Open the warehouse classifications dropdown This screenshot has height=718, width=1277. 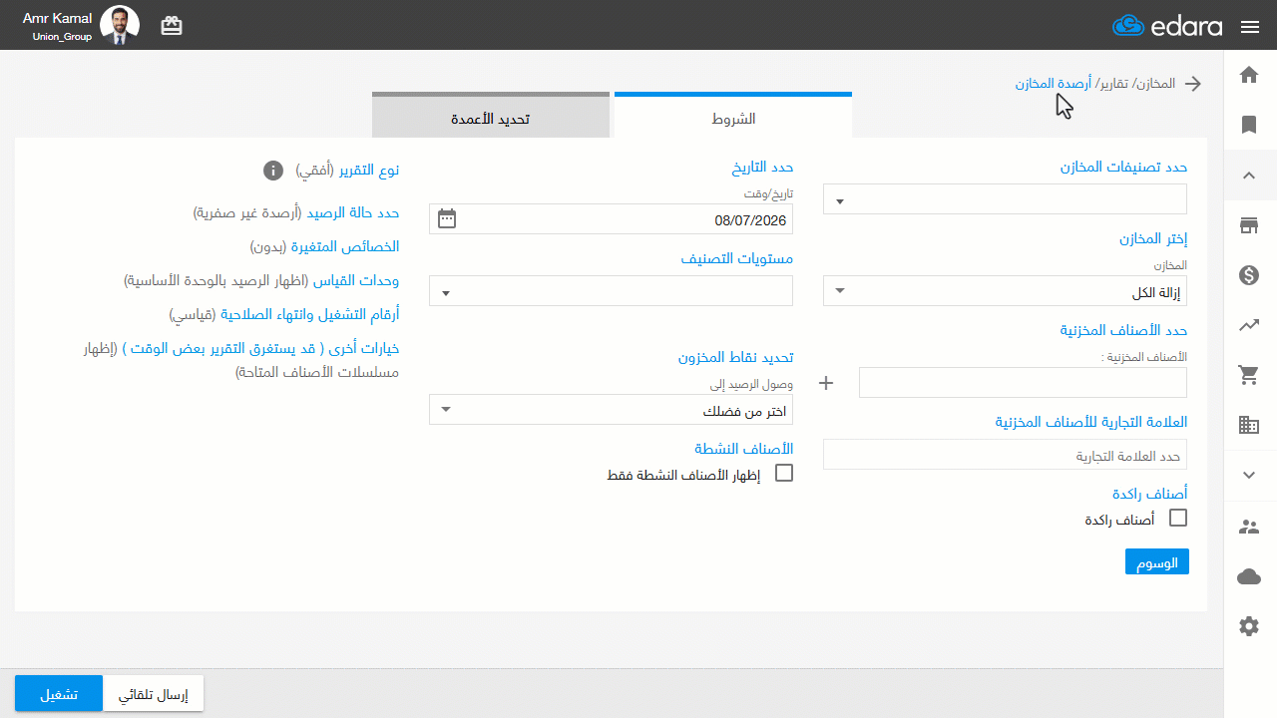(1005, 199)
